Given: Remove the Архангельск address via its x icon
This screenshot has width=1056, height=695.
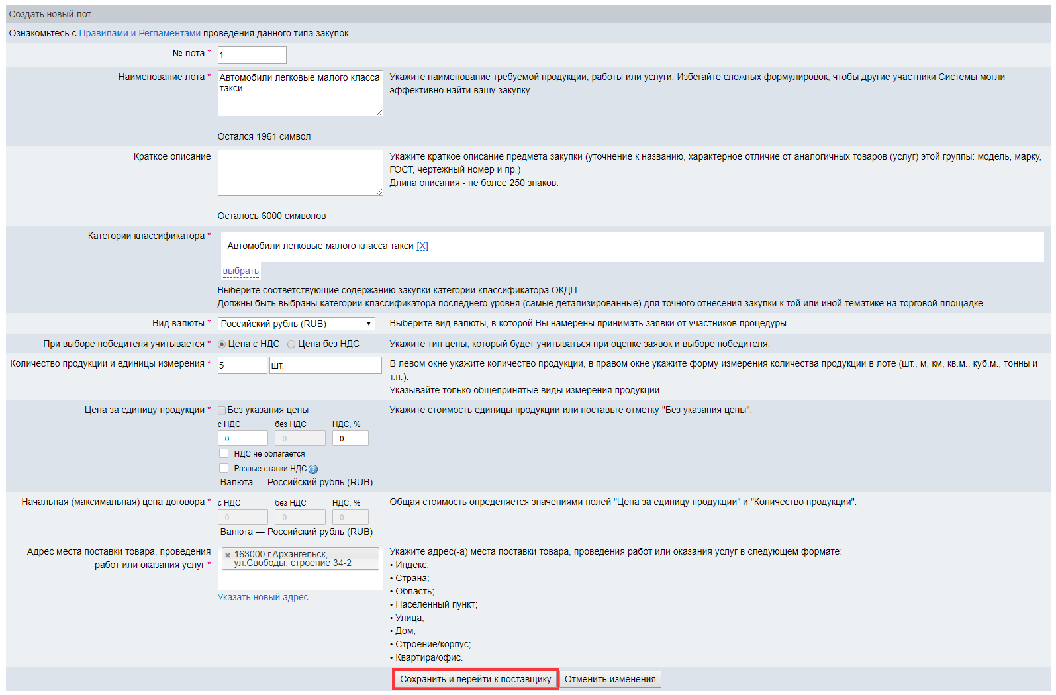Looking at the screenshot, I should (x=228, y=555).
